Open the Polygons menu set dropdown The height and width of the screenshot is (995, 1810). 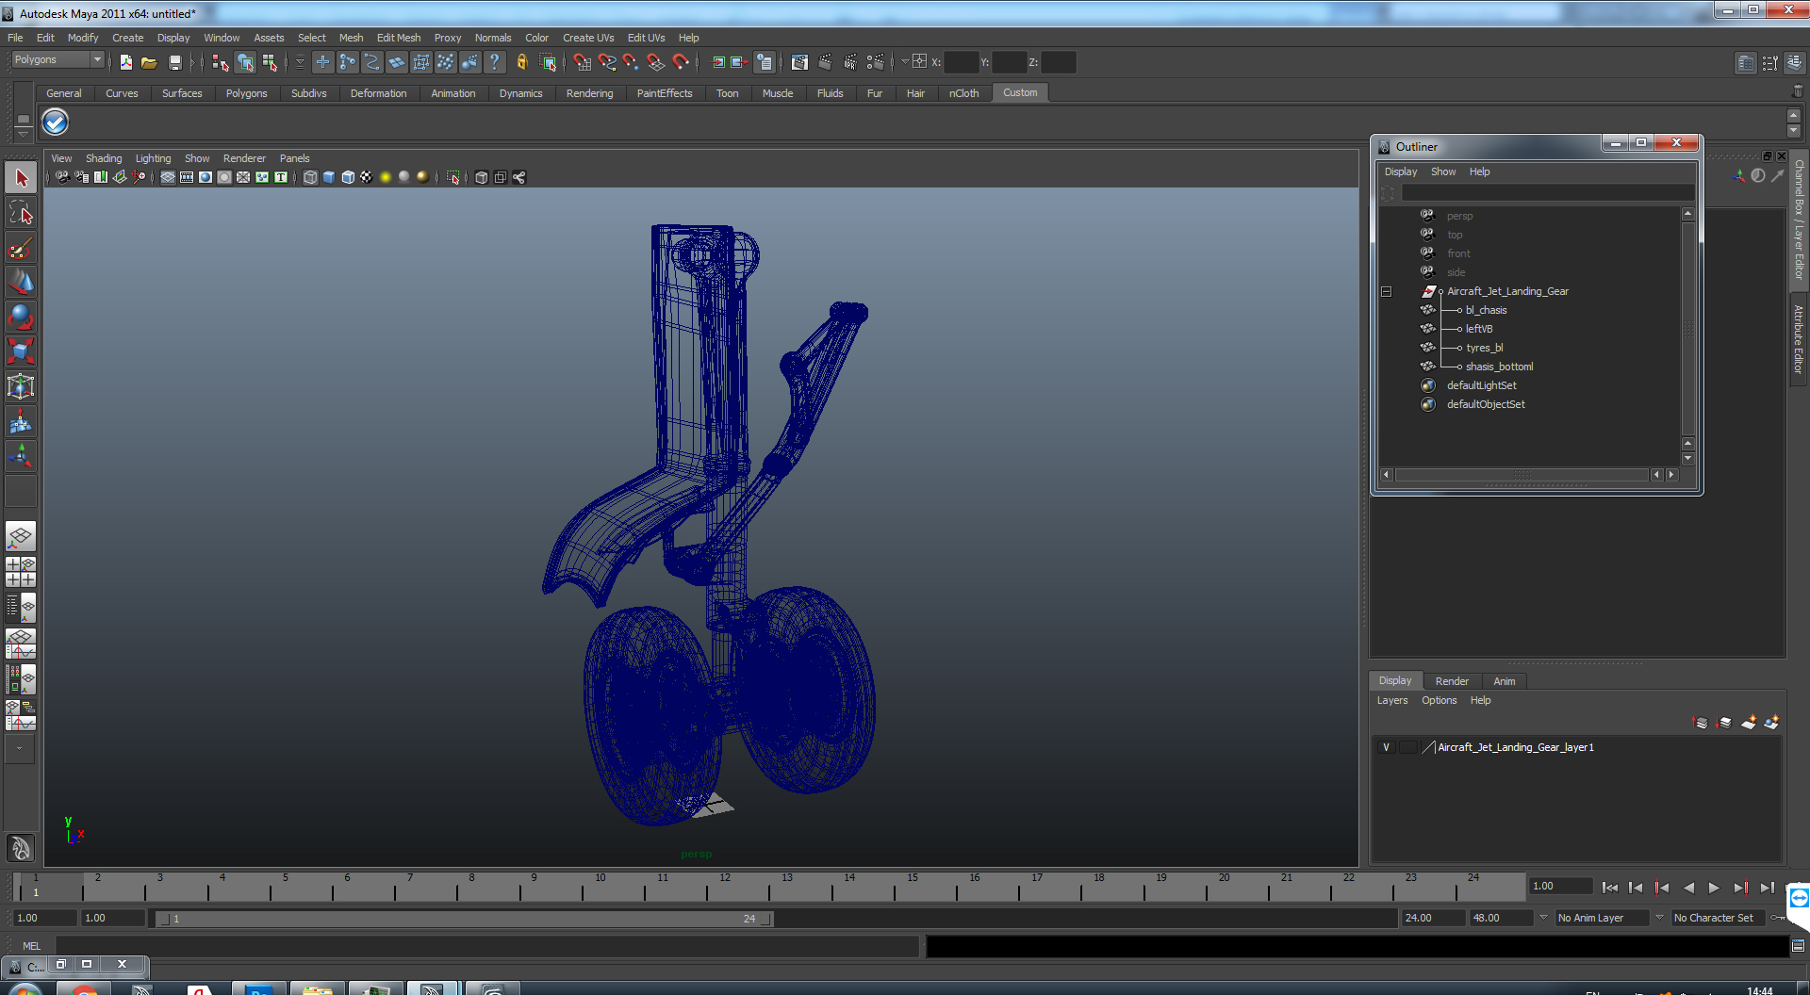96,59
